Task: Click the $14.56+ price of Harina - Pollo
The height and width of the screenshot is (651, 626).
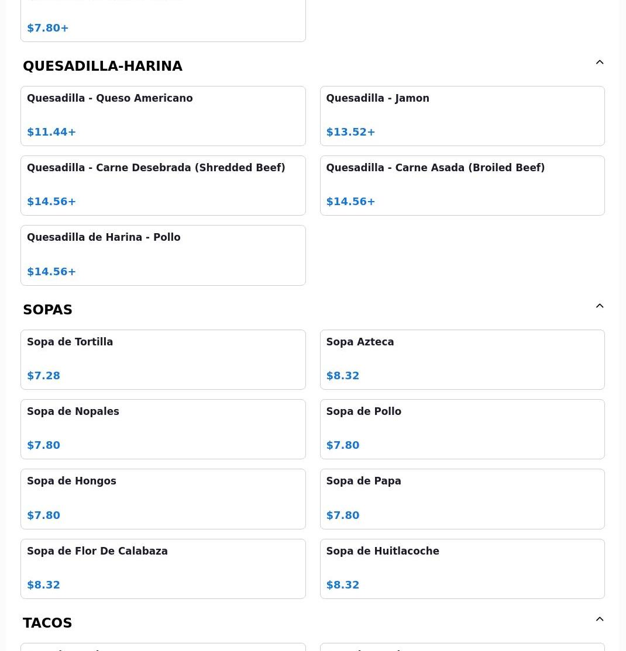Action: coord(51,272)
